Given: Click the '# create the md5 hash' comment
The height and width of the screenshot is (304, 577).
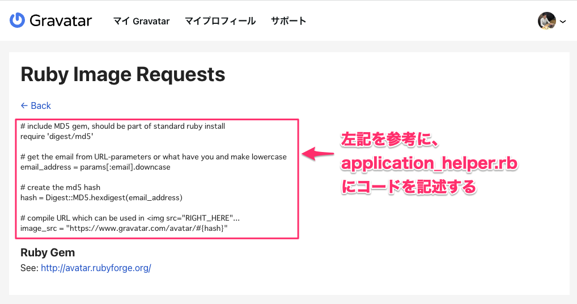Looking at the screenshot, I should click(x=60, y=187).
